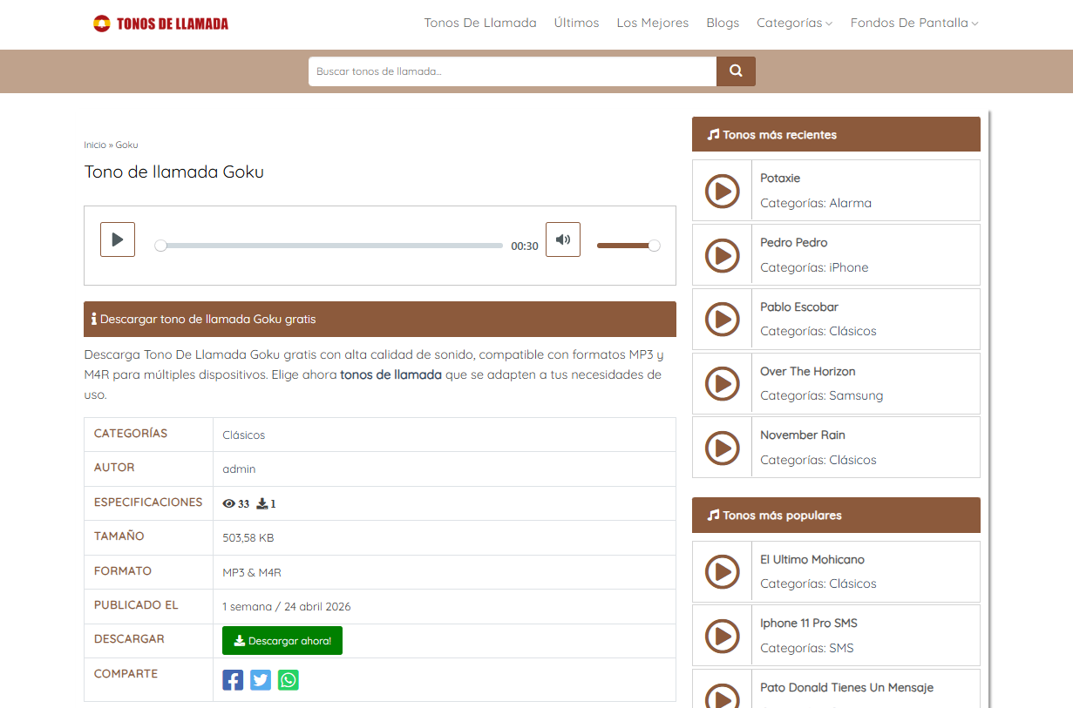
Task: Open the Pedro Pedro ringtone title
Action: 794,243
